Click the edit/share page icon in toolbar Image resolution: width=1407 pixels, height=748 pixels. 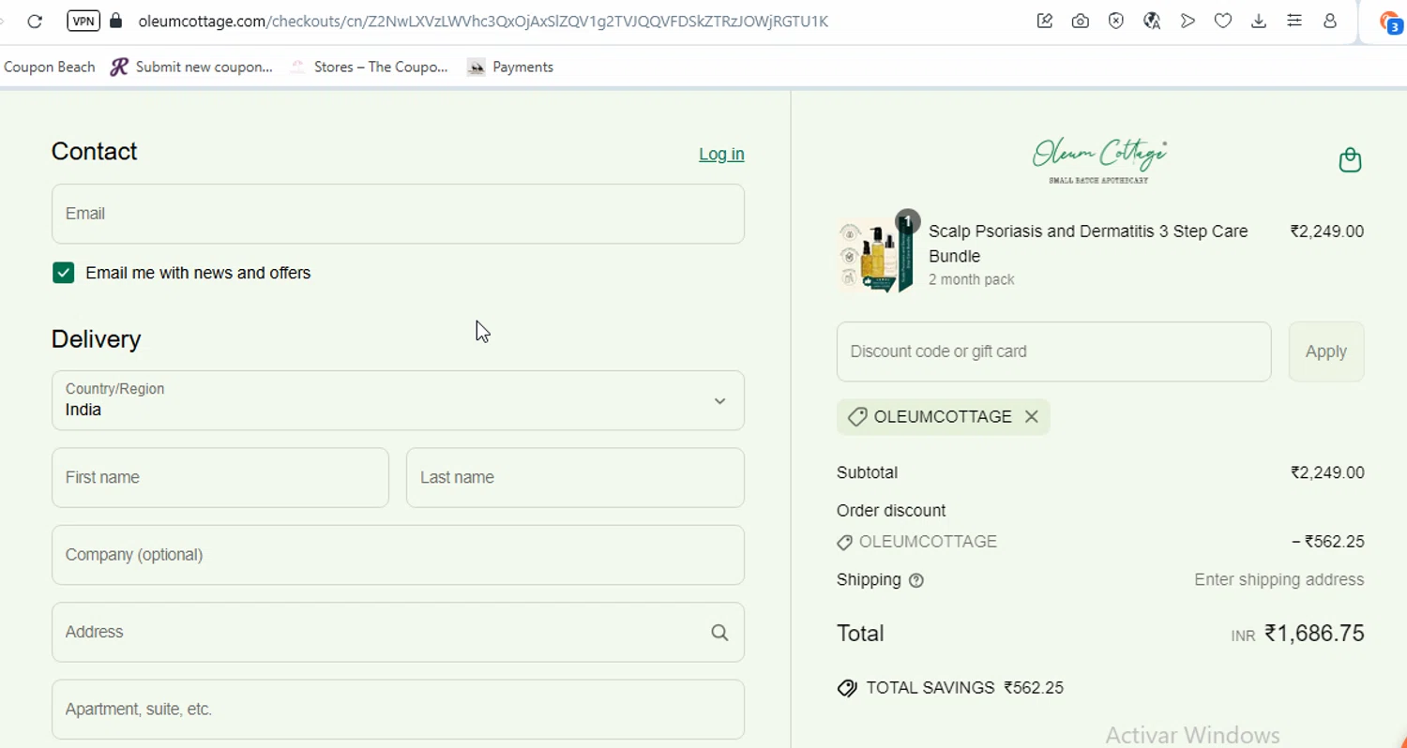[1045, 21]
